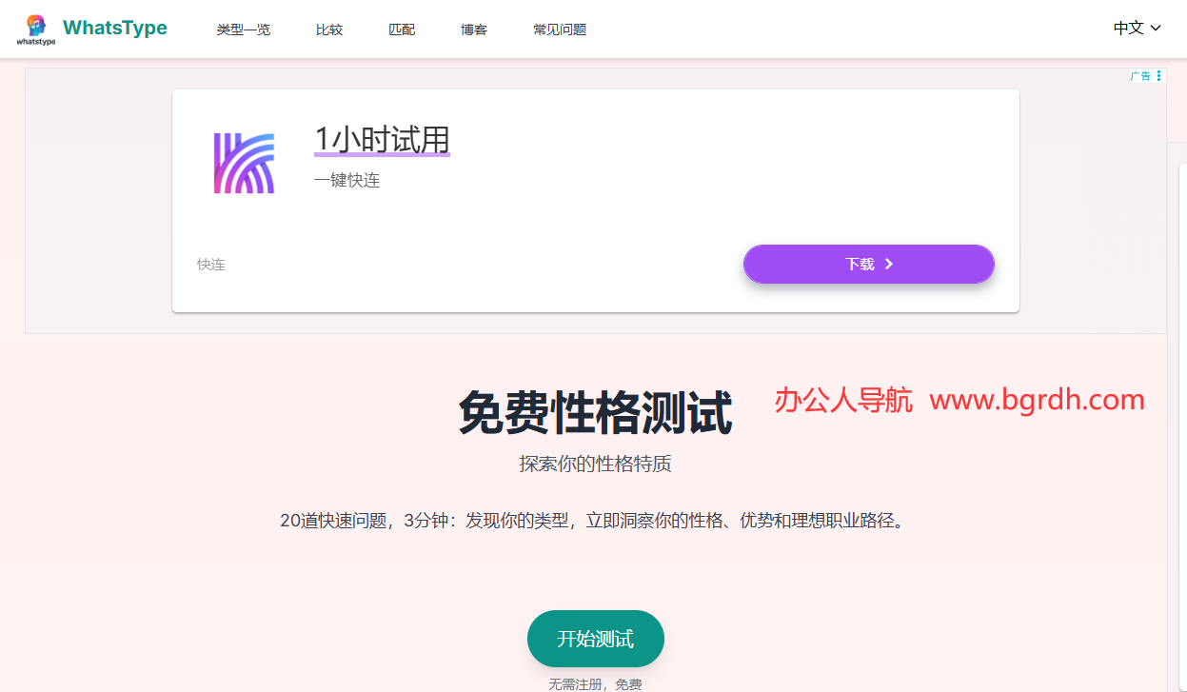Image resolution: width=1187 pixels, height=692 pixels.
Task: Click the arrow icon inside the 下载 button
Action: click(x=890, y=264)
